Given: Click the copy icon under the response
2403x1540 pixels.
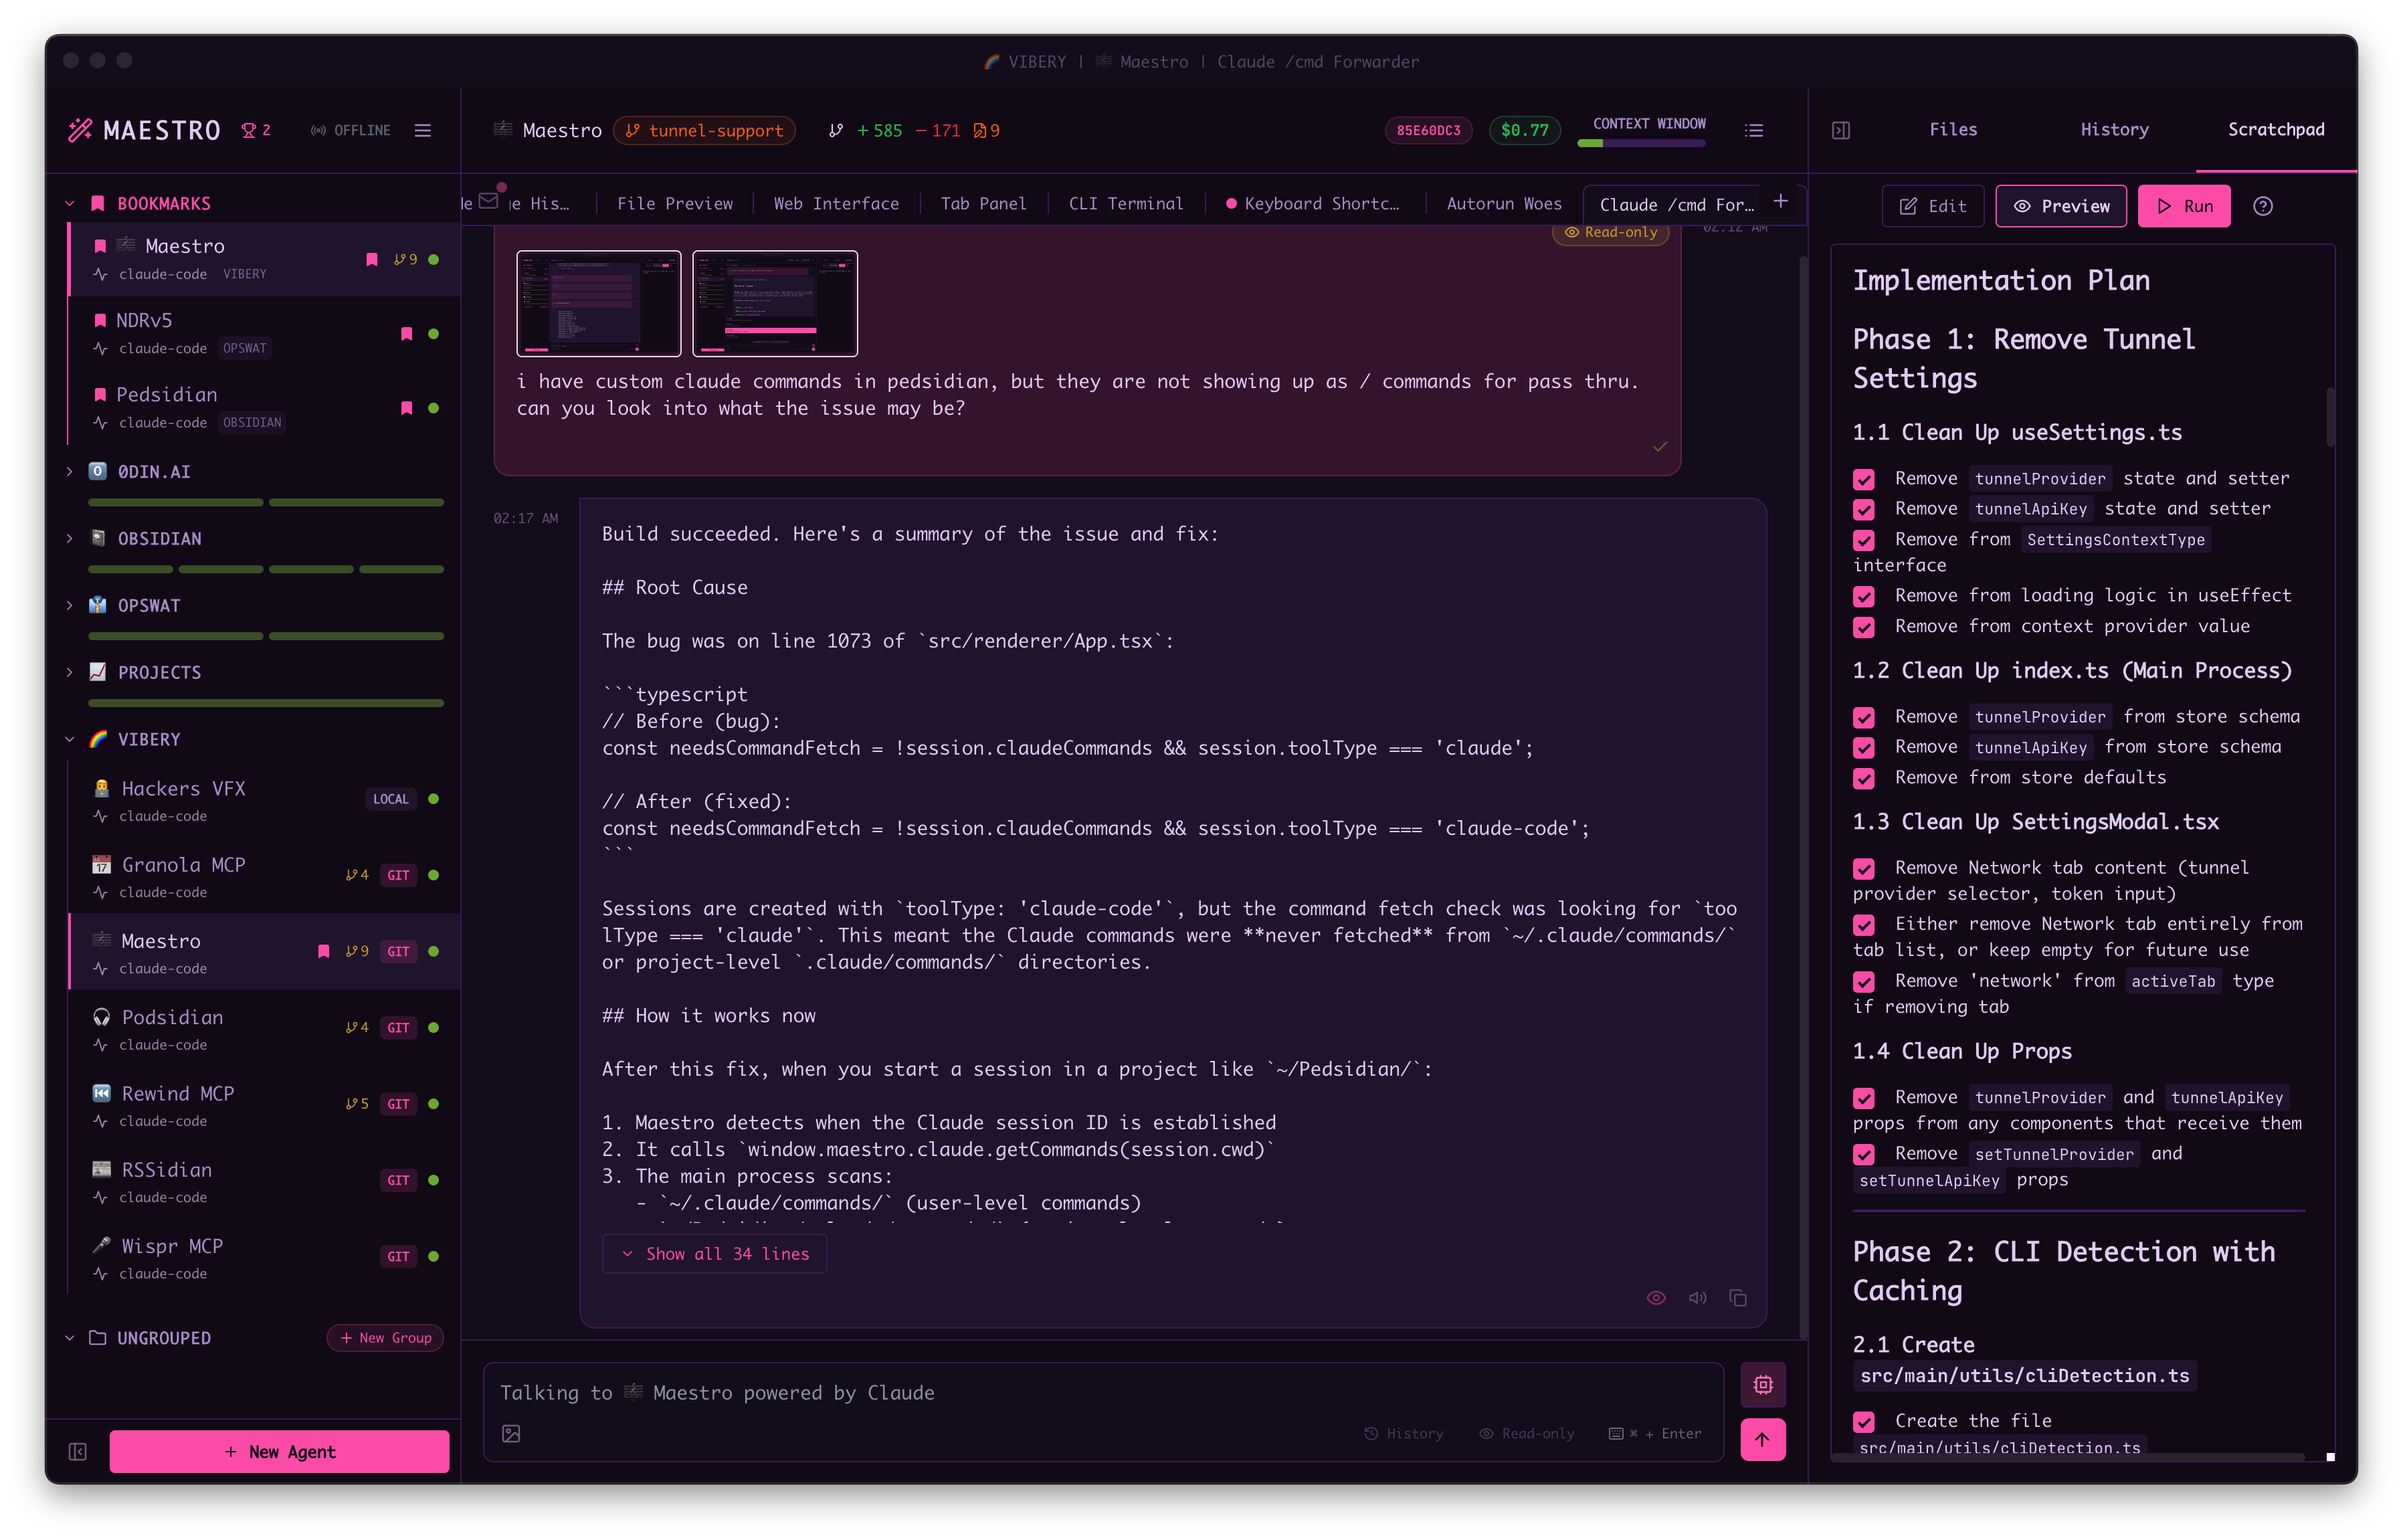Looking at the screenshot, I should [x=1738, y=1298].
